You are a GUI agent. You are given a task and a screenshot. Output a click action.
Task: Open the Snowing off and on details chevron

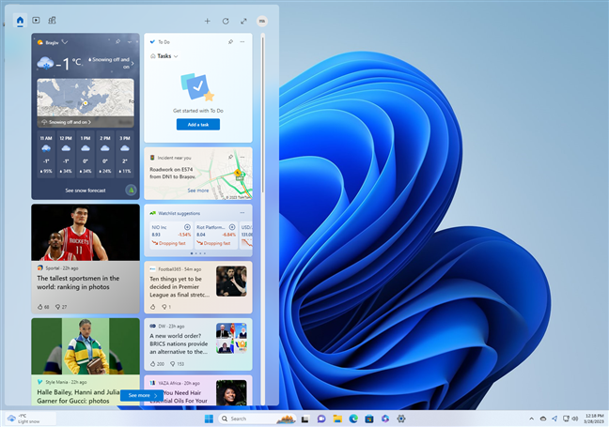pos(133,63)
